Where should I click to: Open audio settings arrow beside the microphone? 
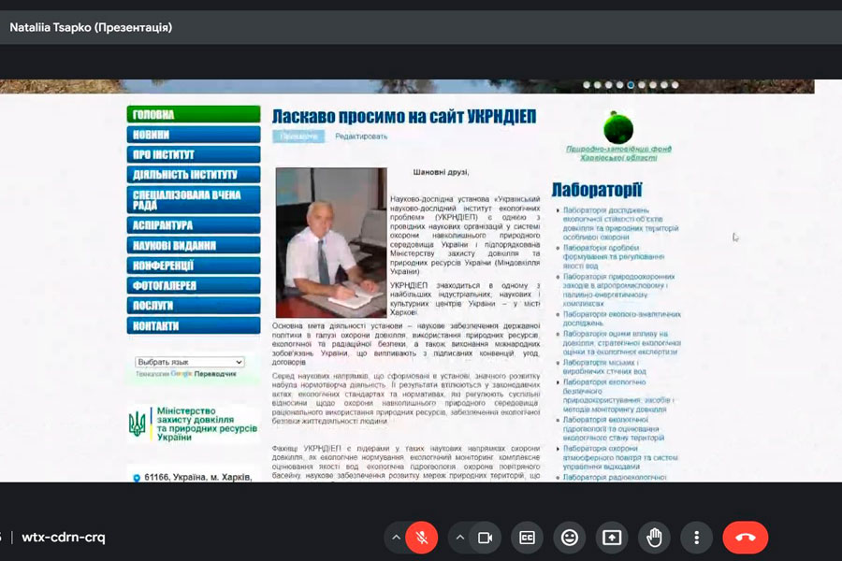(396, 538)
